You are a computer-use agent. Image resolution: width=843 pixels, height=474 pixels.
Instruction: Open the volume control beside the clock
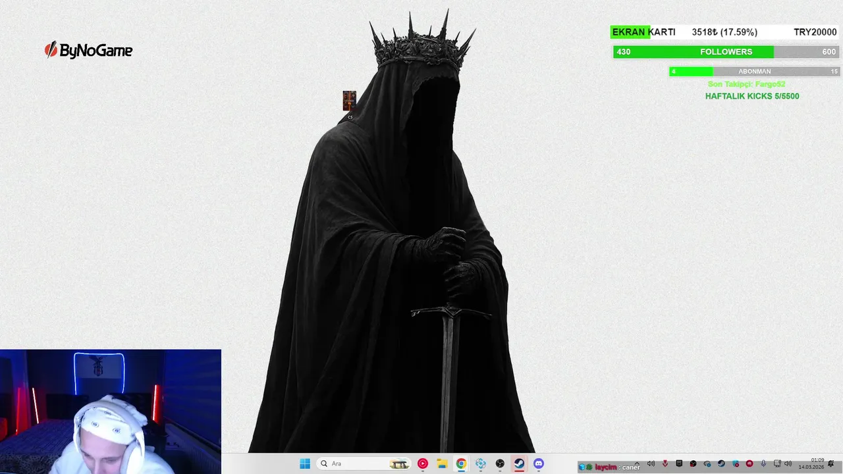pos(788,463)
